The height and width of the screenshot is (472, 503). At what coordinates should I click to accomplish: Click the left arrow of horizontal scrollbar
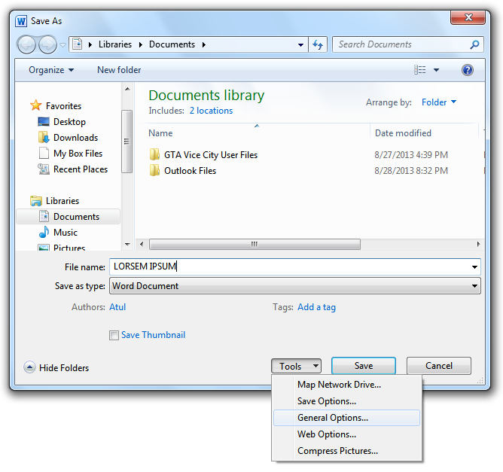[x=142, y=244]
